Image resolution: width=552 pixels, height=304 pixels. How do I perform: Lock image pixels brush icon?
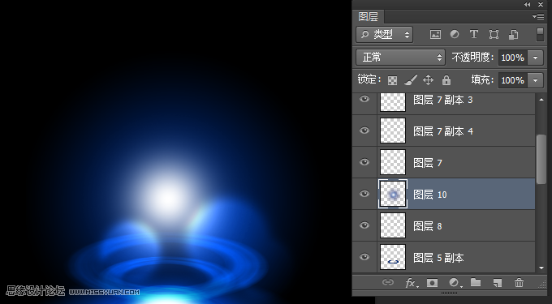(x=411, y=80)
